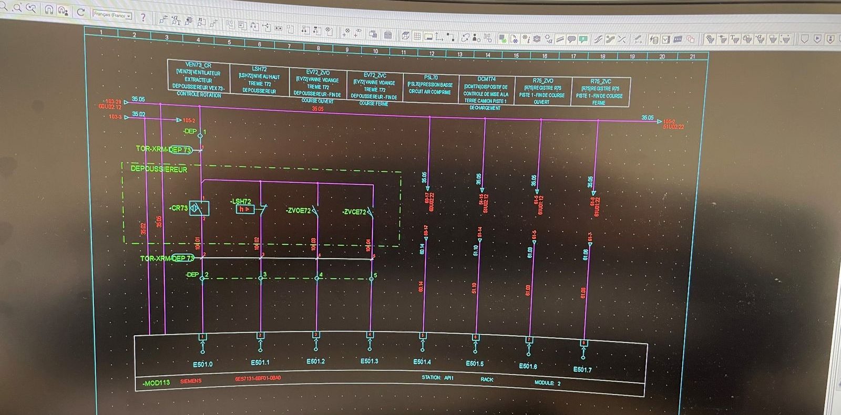
Task: Select the -CR73 sensor symbol
Action: (199, 209)
